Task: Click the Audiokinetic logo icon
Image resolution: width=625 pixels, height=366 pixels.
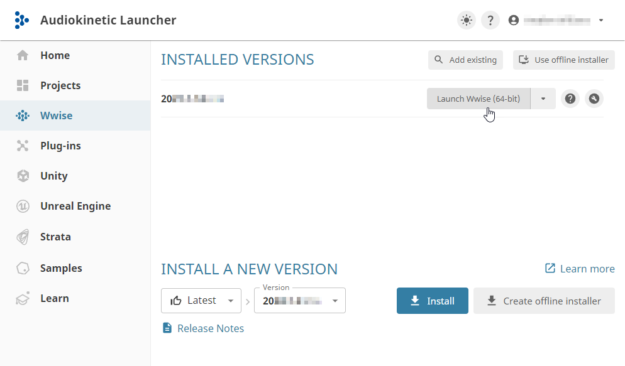Action: pyautogui.click(x=22, y=20)
